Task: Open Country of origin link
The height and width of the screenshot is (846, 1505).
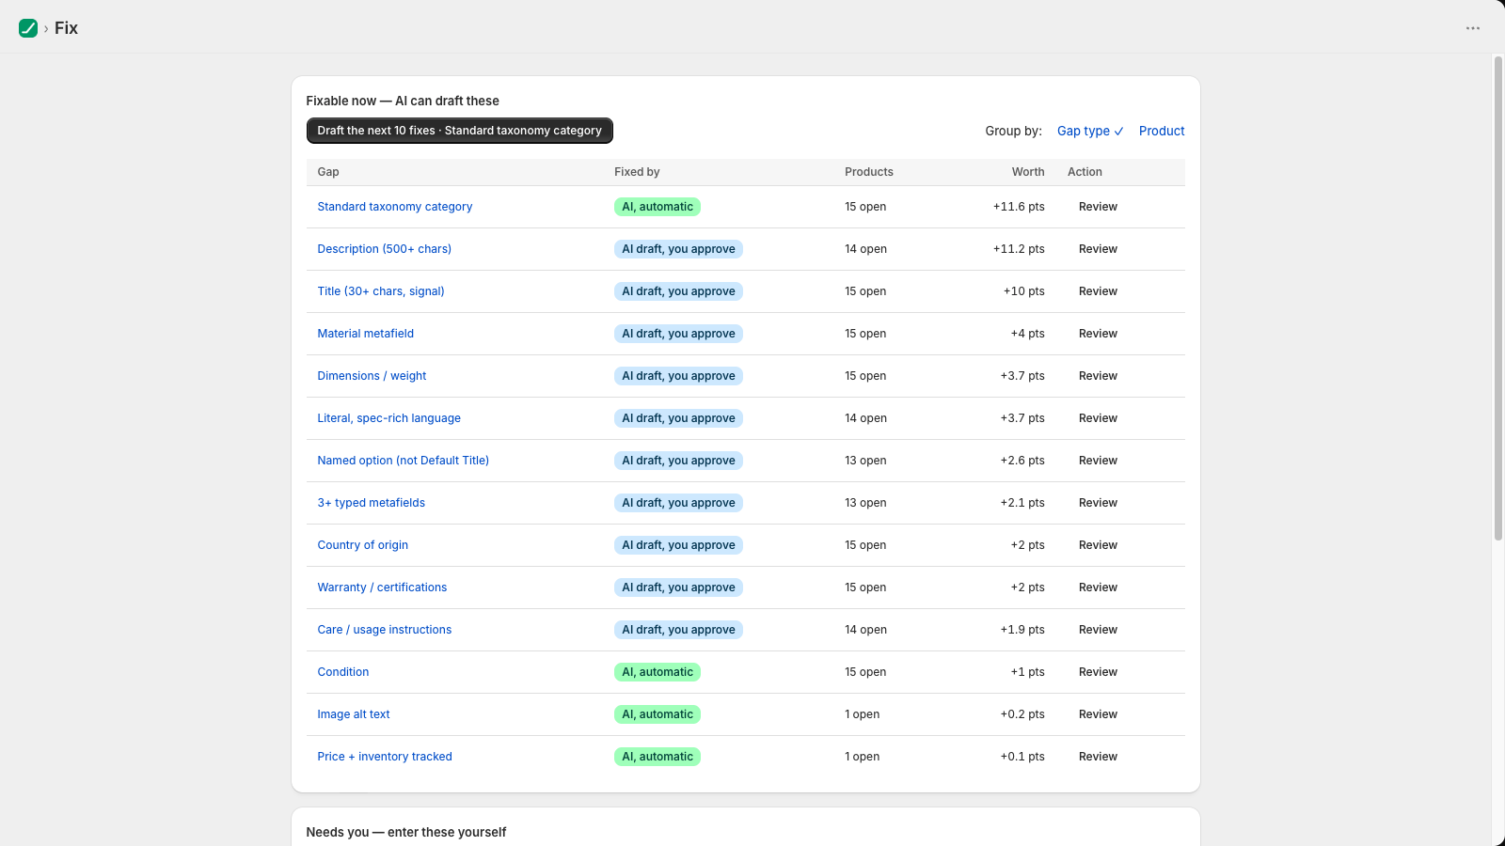Action: pyautogui.click(x=363, y=545)
